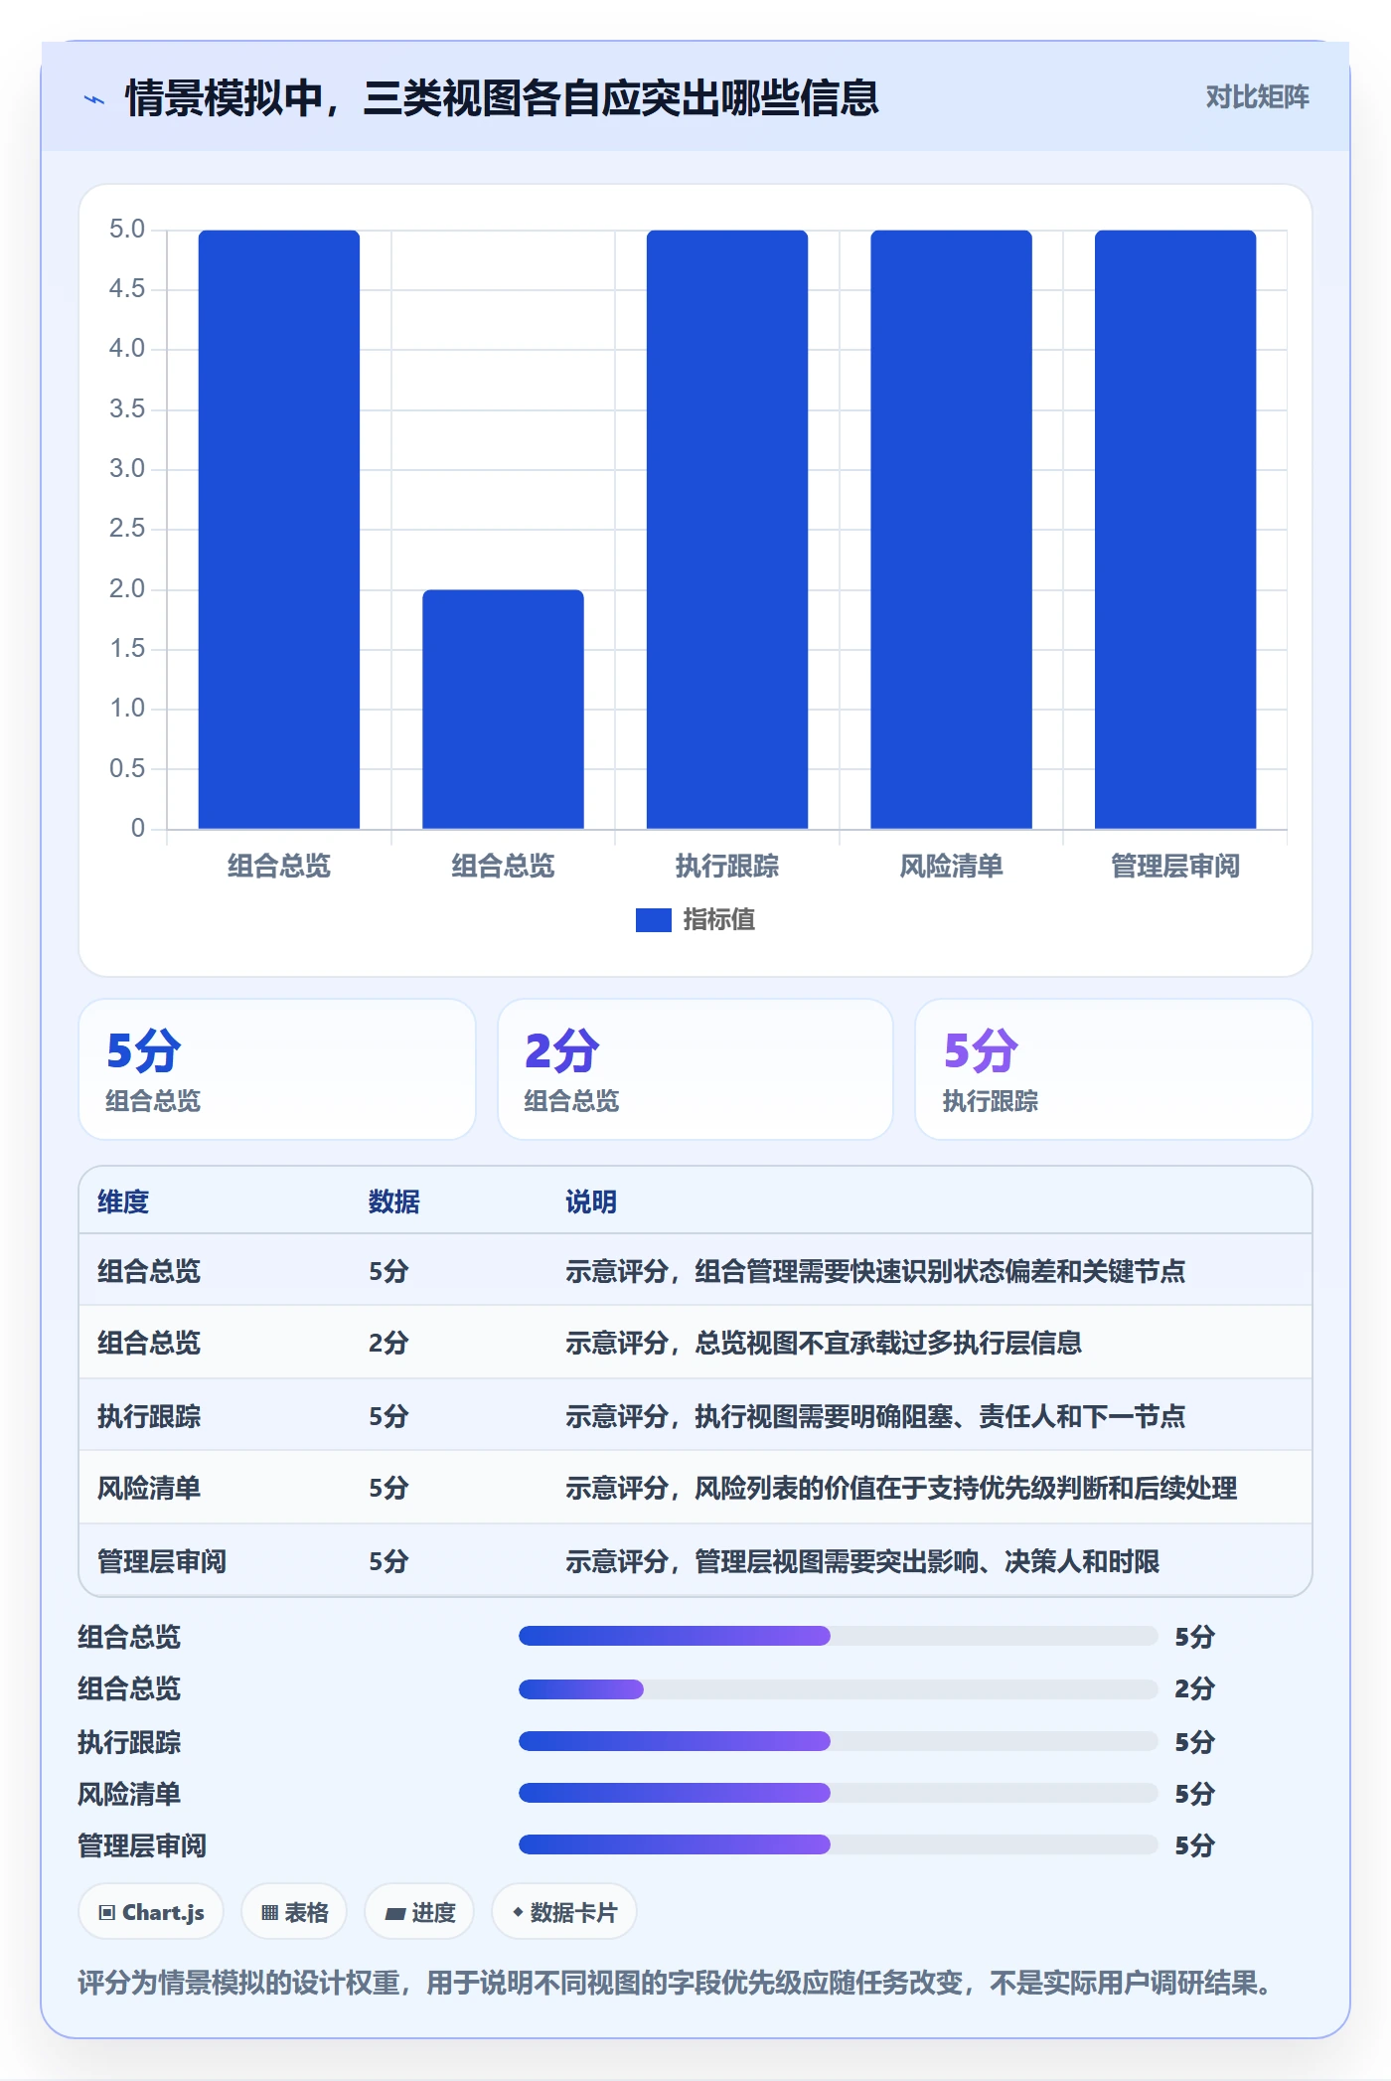Click the description 总览视图不宜承载过多执行层信息
The image size is (1391, 2081).
pos(824,1343)
